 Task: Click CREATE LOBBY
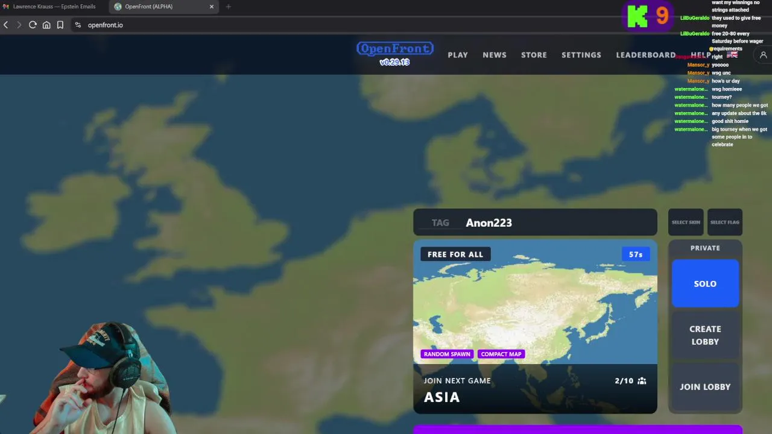pyautogui.click(x=705, y=335)
